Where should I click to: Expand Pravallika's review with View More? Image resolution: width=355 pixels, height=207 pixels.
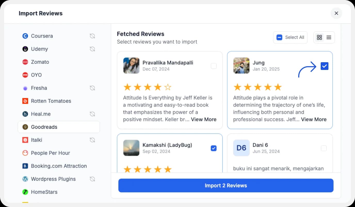[x=204, y=120]
